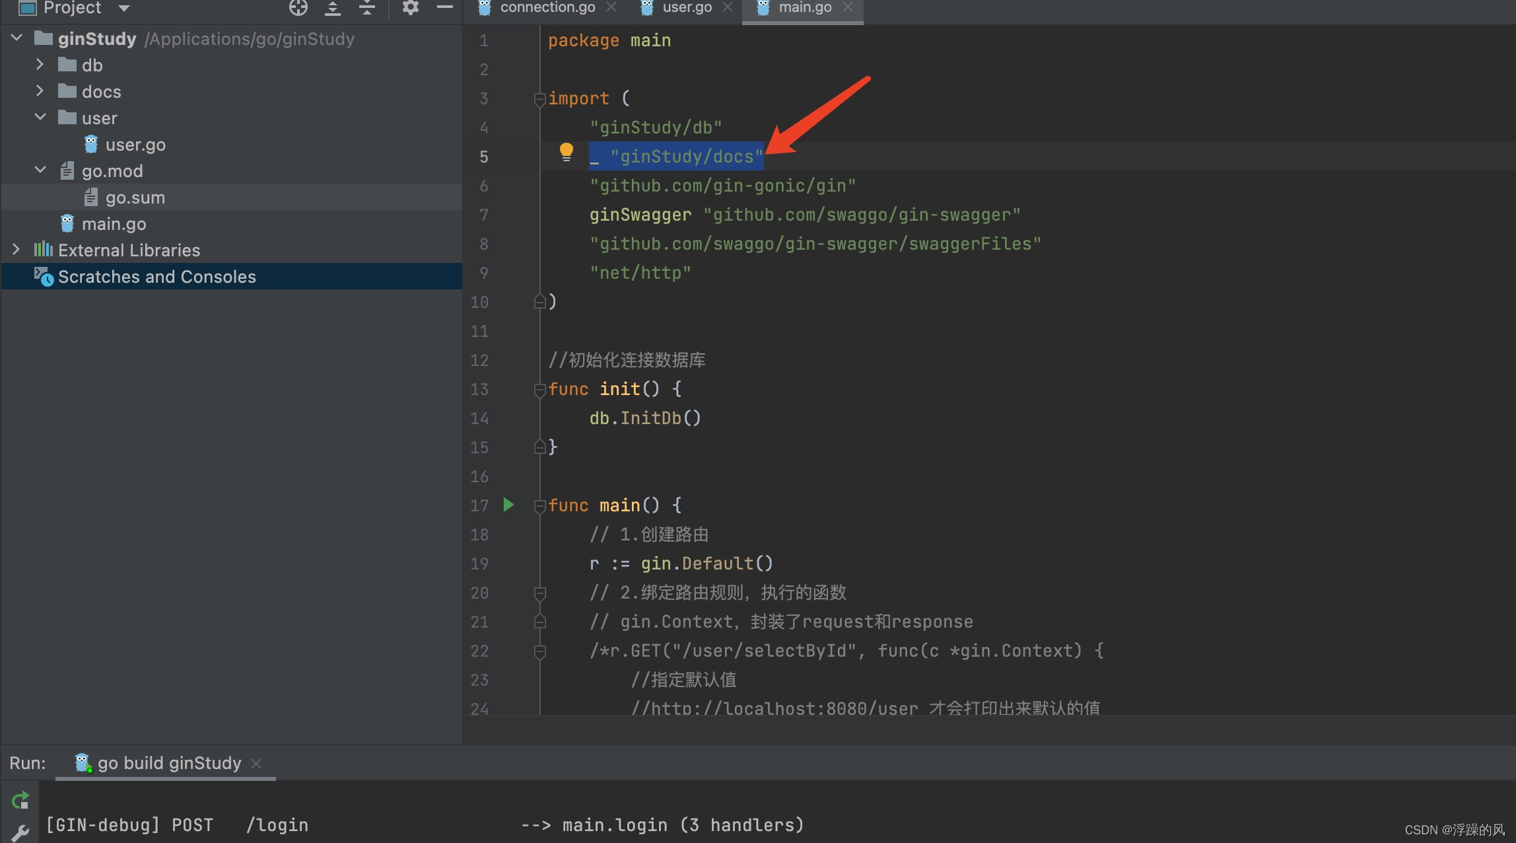Click the Scratches and Consoles icon
This screenshot has height=843, width=1516.
44,276
